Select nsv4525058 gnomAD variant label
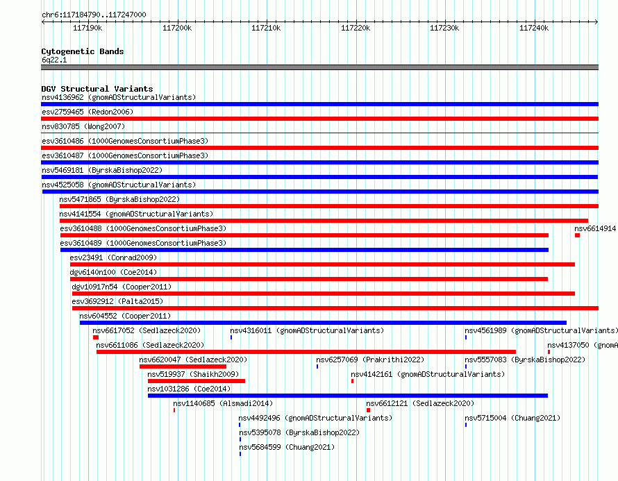 click(x=119, y=185)
